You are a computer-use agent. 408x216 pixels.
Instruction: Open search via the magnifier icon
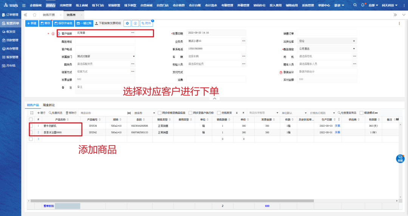355,5
